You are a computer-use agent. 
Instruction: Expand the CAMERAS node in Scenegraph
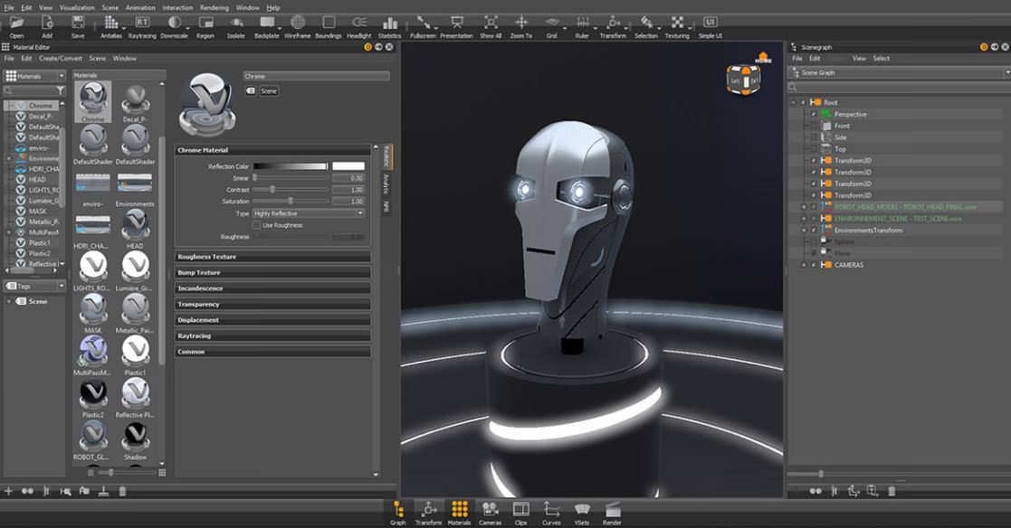point(804,265)
